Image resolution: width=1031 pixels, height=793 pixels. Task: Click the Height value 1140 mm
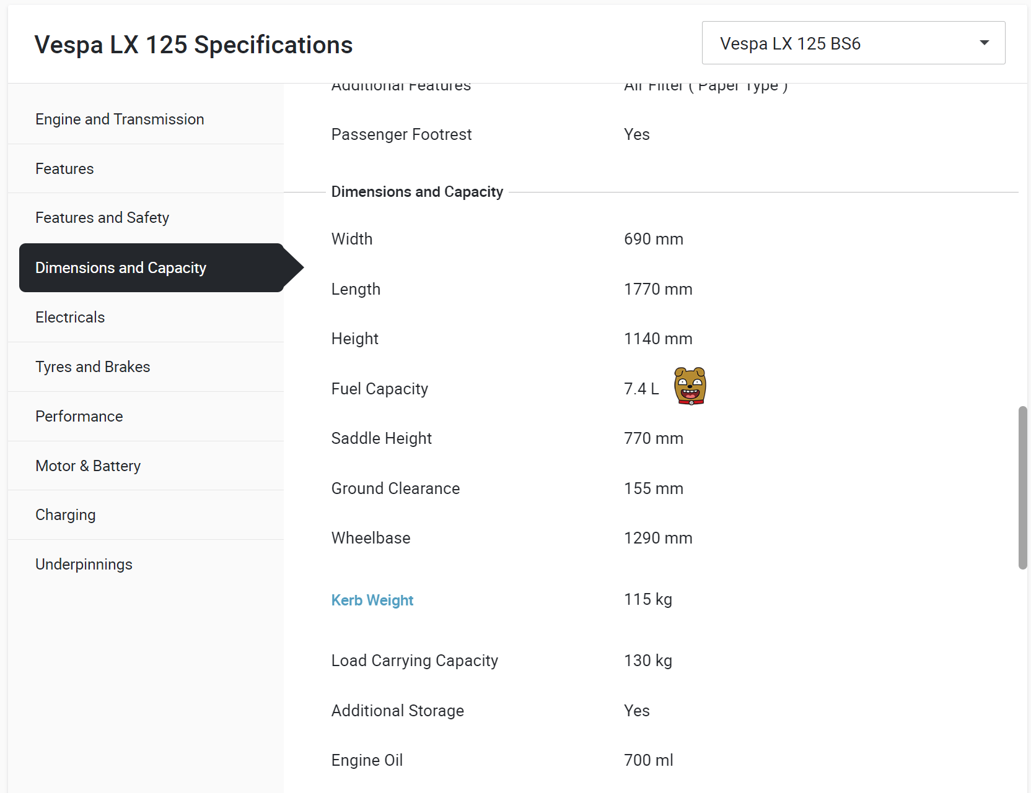[x=658, y=339]
